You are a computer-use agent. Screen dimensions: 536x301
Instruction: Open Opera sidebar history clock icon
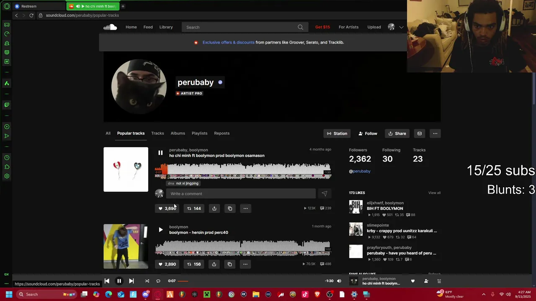pos(7,158)
